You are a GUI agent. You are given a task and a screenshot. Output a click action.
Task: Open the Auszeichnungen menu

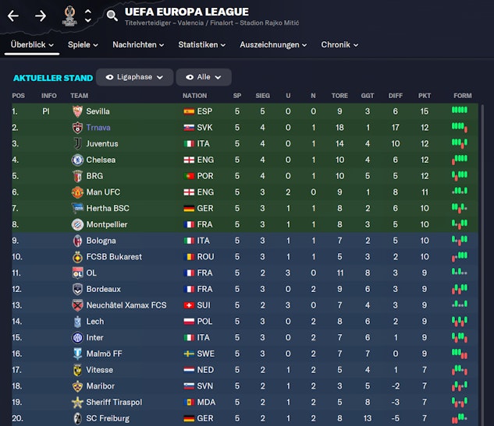[273, 45]
